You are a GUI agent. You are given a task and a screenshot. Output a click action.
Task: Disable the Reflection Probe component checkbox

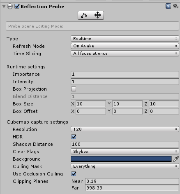17,6
